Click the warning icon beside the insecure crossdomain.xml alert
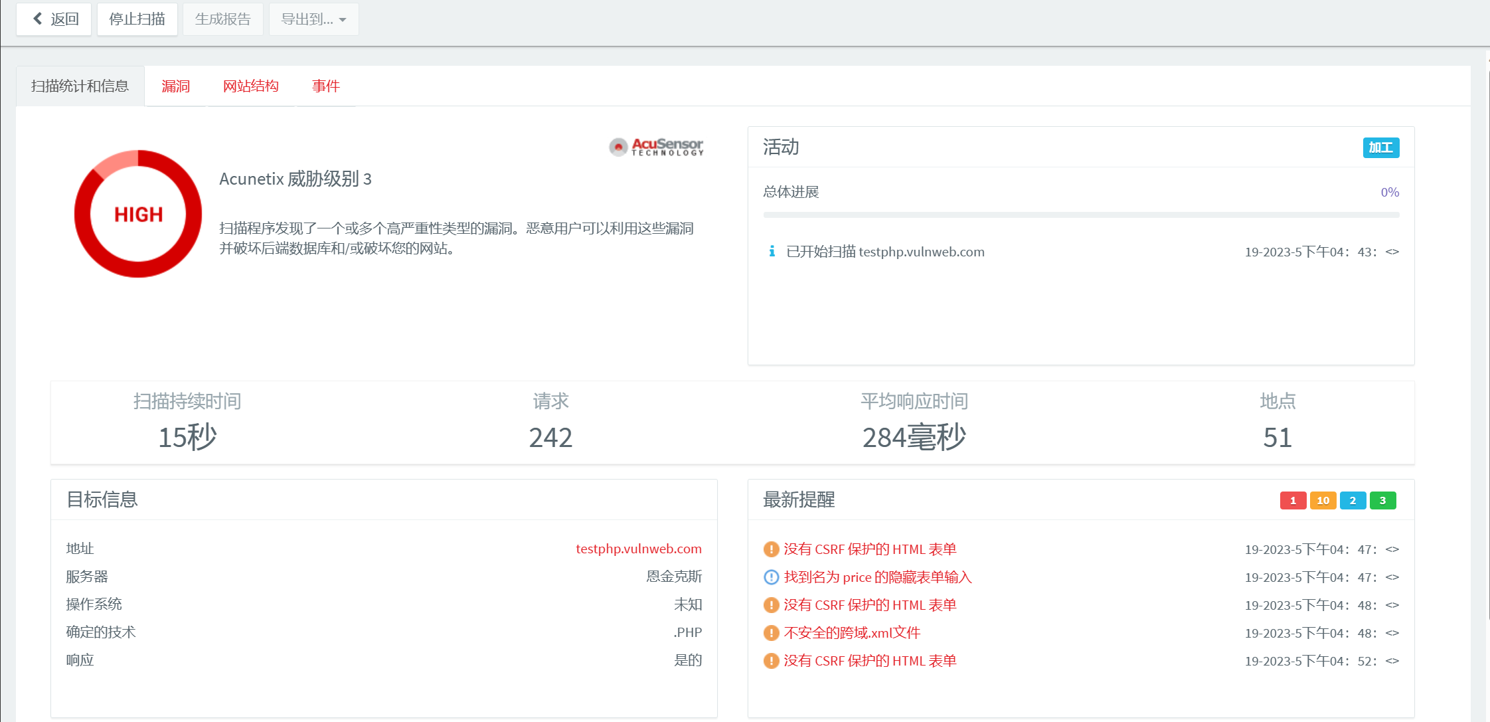 [771, 633]
